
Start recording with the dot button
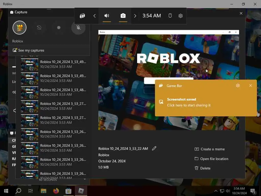pos(59,28)
